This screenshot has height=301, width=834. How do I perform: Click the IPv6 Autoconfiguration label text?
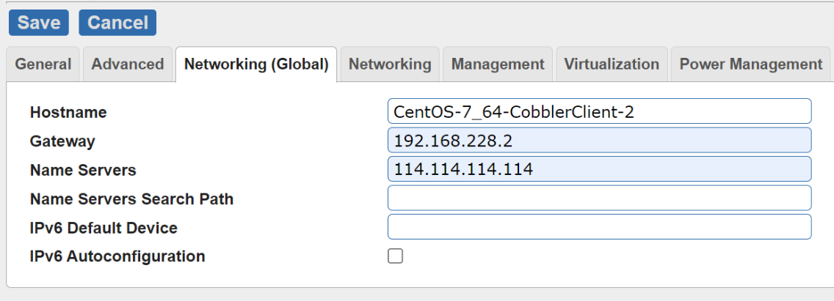pyautogui.click(x=117, y=257)
